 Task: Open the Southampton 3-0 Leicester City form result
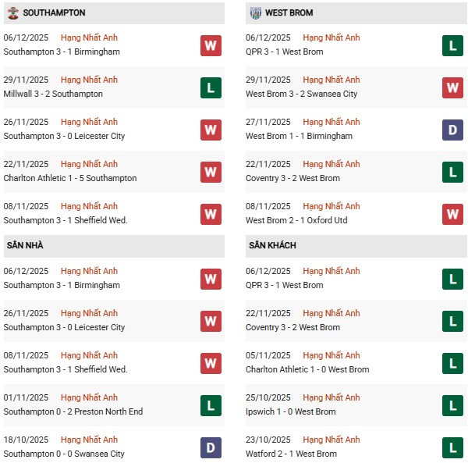(64, 136)
